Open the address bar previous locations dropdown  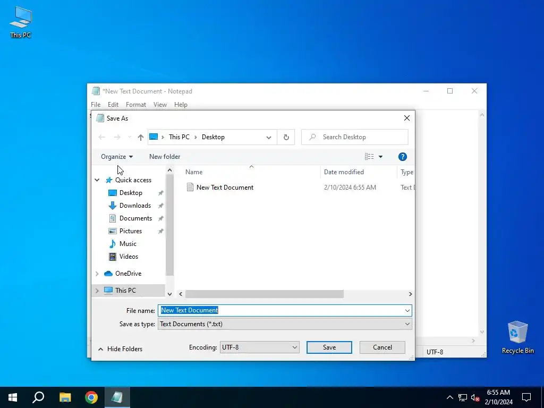[268, 138]
